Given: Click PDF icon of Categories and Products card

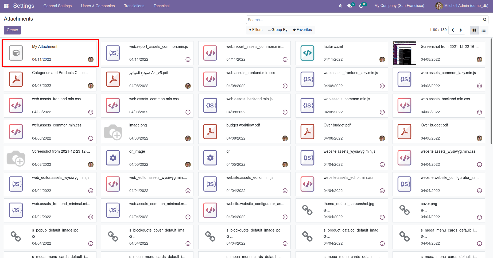Looking at the screenshot, I should (16, 79).
